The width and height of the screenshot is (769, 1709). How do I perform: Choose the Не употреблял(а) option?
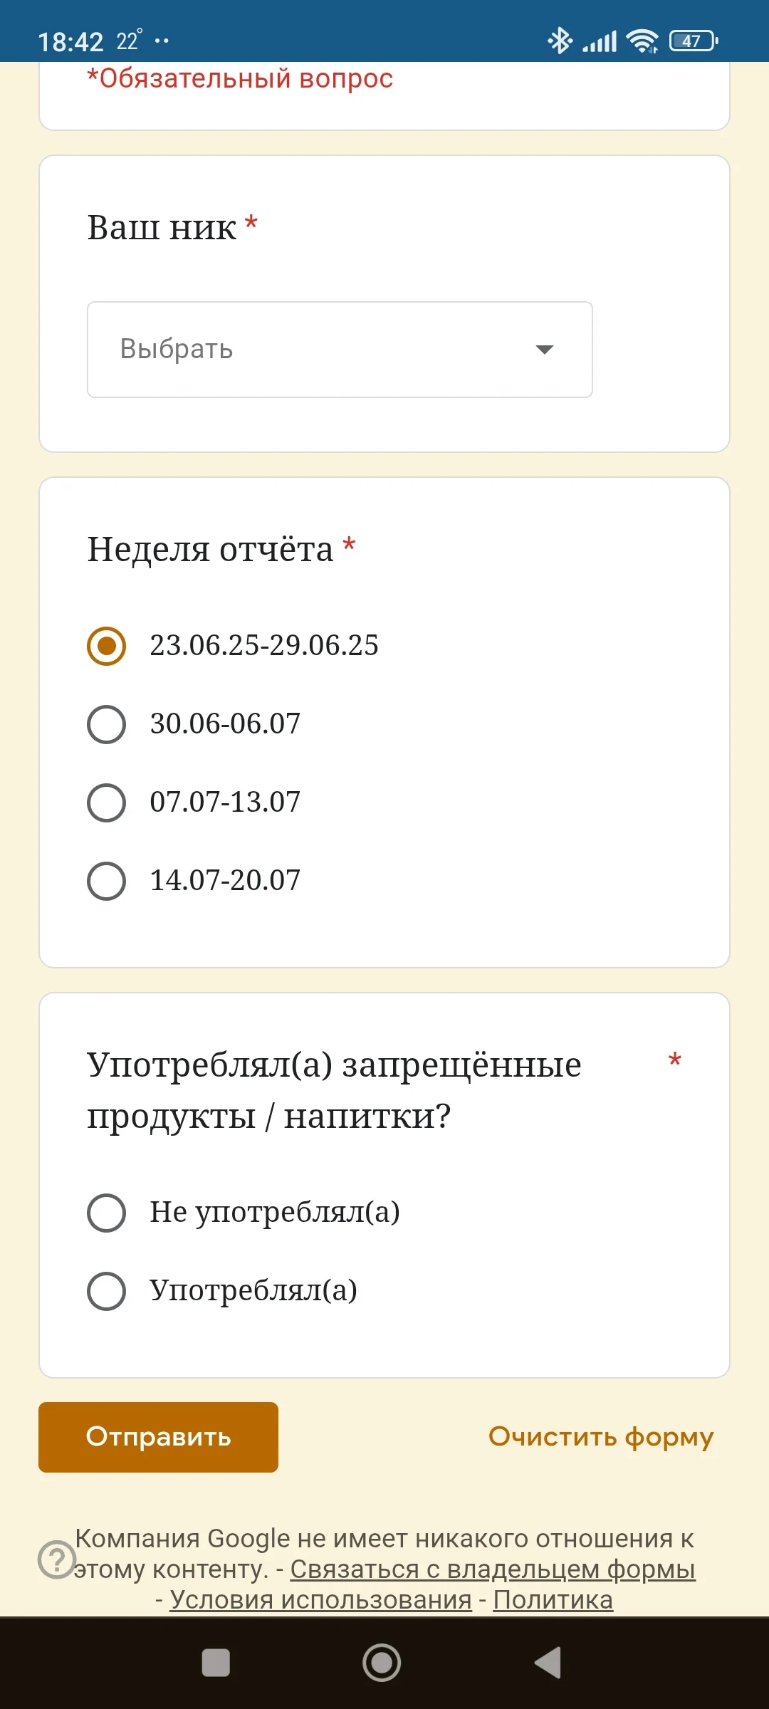[x=105, y=1213]
